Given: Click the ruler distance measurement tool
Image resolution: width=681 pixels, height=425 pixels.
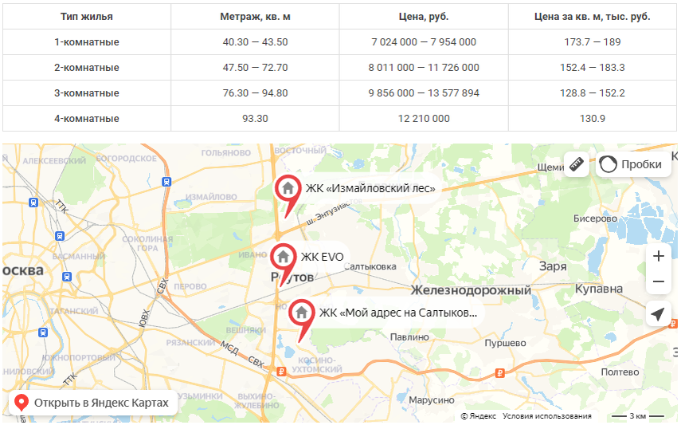Looking at the screenshot, I should (577, 164).
